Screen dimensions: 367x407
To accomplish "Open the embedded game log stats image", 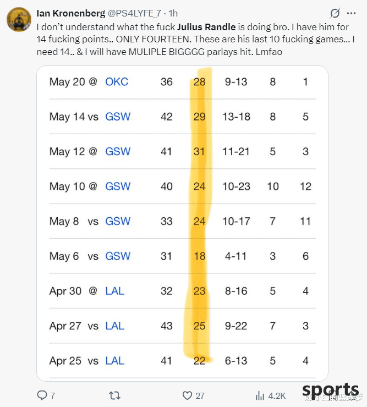I will click(182, 223).
